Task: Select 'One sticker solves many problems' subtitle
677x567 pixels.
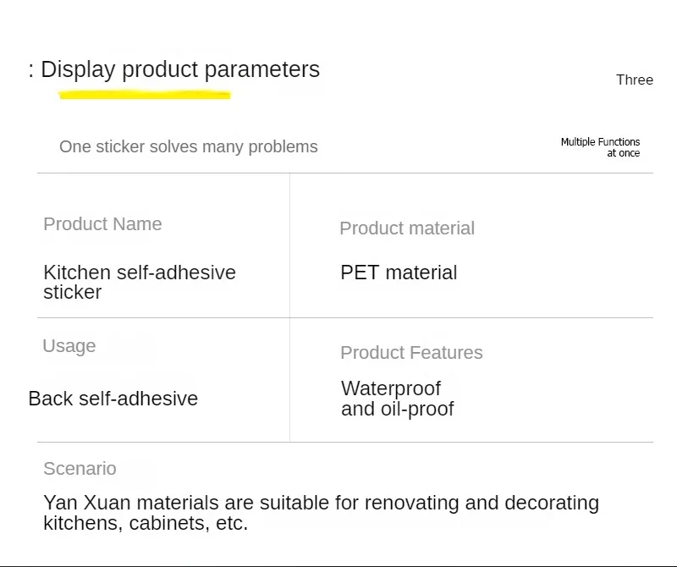Action: click(x=188, y=146)
